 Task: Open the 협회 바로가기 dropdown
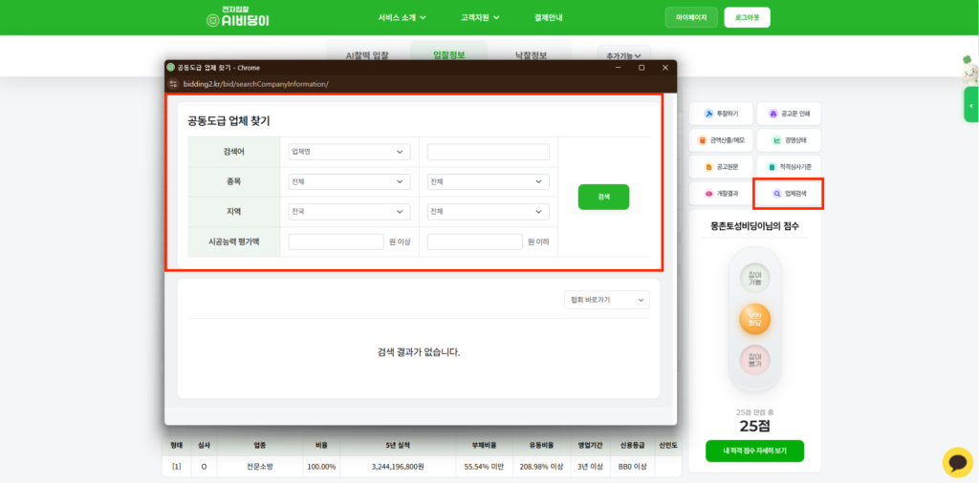[606, 300]
